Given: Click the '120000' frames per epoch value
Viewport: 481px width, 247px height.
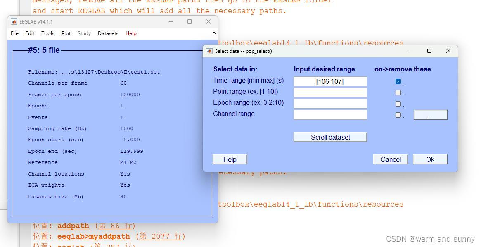Looking at the screenshot, I should point(130,95).
